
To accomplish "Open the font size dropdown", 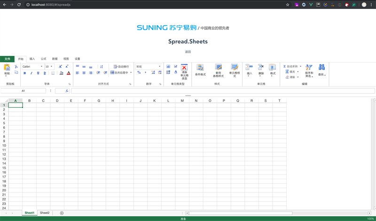I will pos(49,67).
